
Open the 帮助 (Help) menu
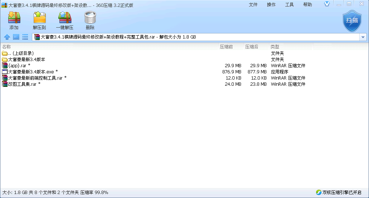click(x=307, y=5)
